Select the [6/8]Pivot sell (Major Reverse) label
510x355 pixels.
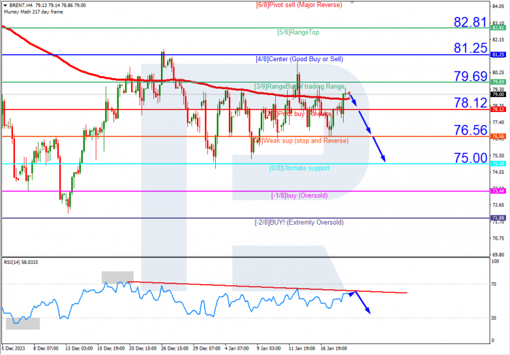tap(299, 5)
